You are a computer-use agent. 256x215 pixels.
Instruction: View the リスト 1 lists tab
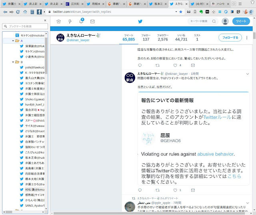(x=197, y=38)
